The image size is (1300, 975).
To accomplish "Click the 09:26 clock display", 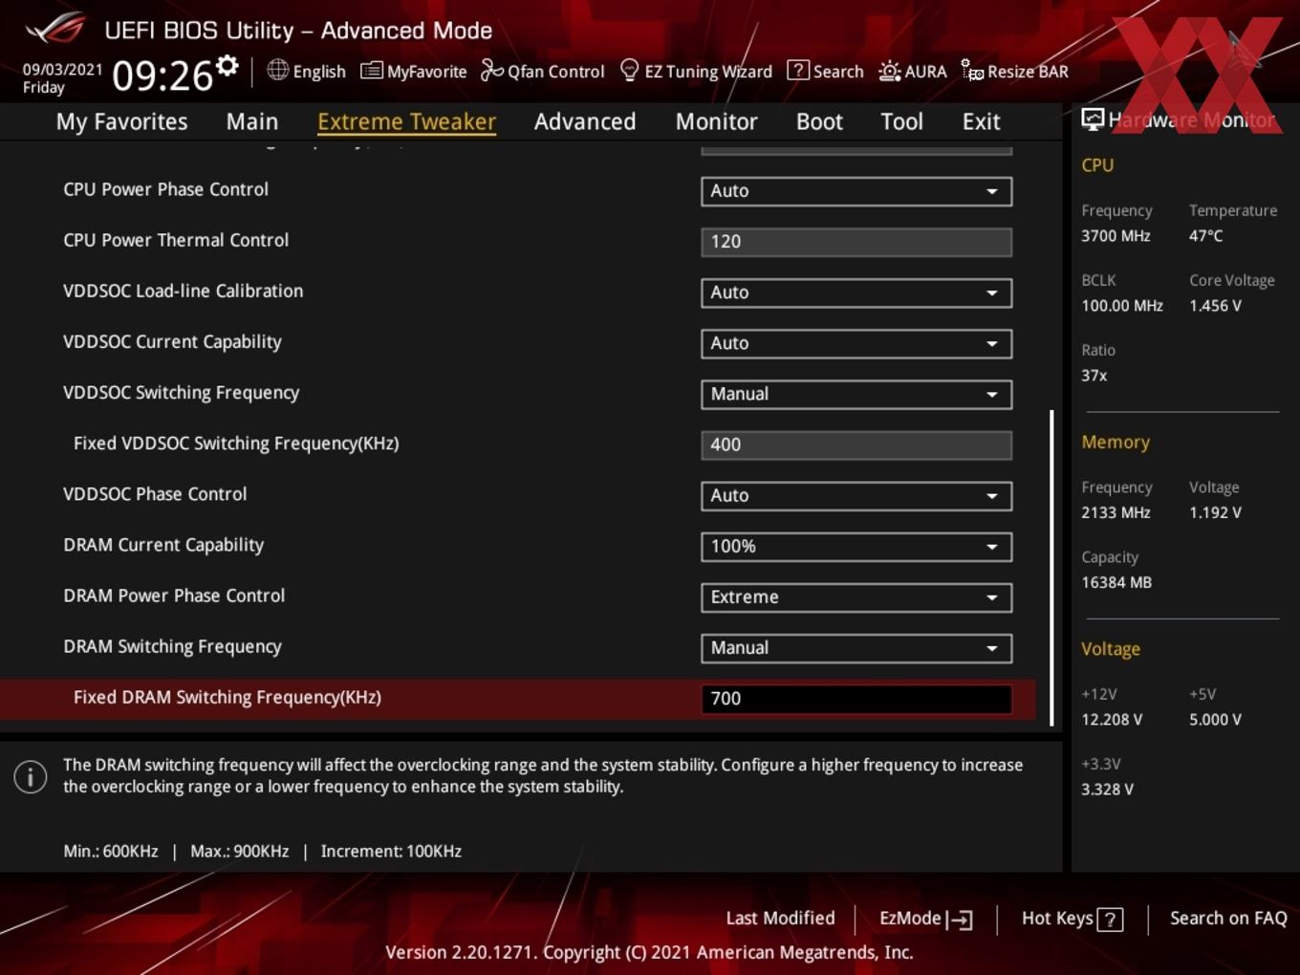I will tap(162, 75).
